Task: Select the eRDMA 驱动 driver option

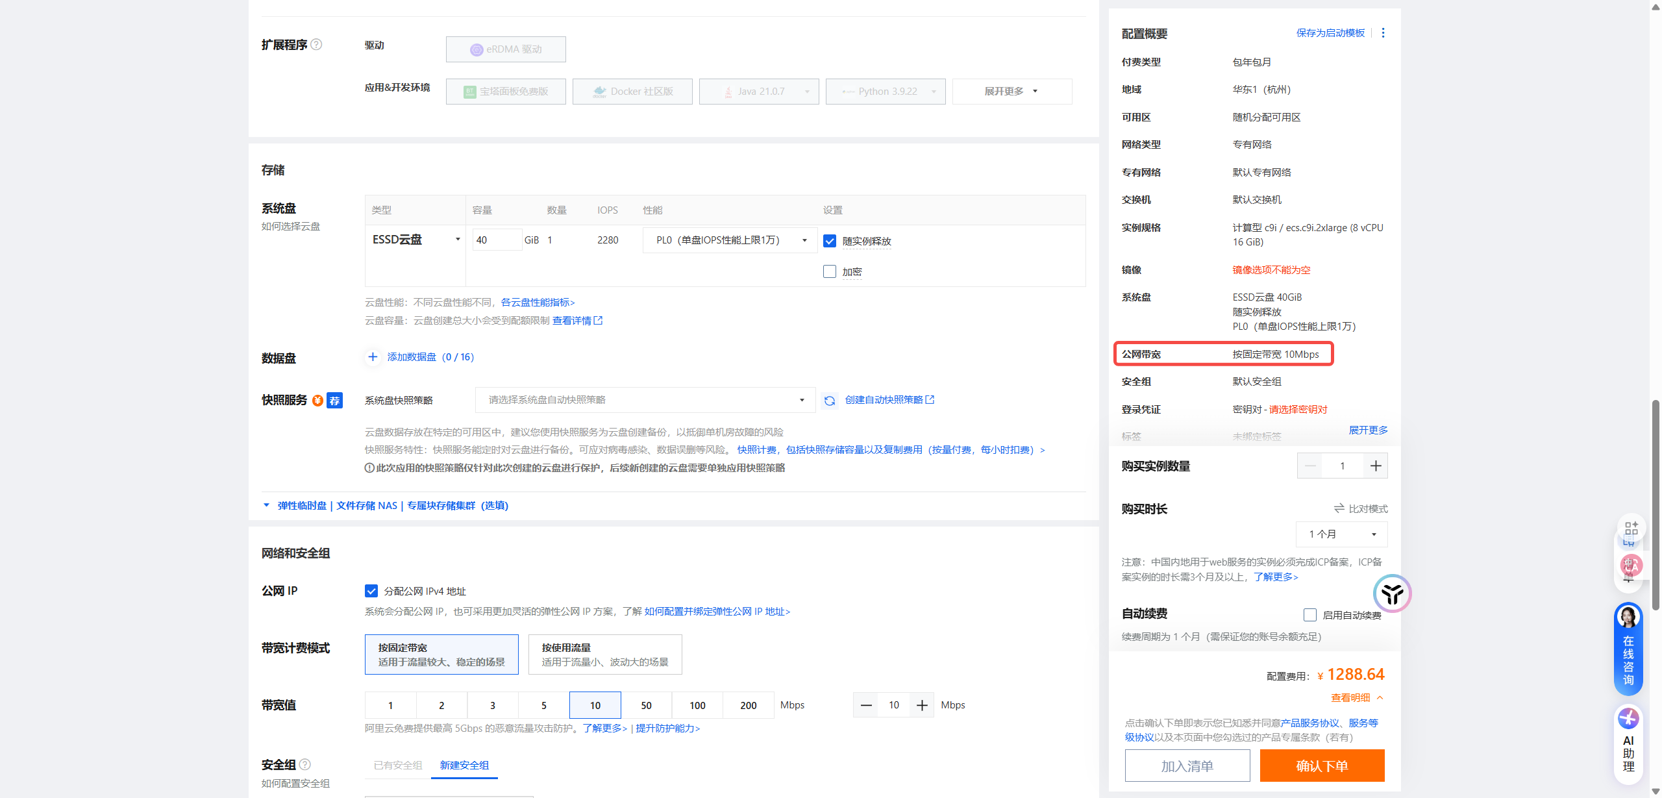Action: (506, 49)
